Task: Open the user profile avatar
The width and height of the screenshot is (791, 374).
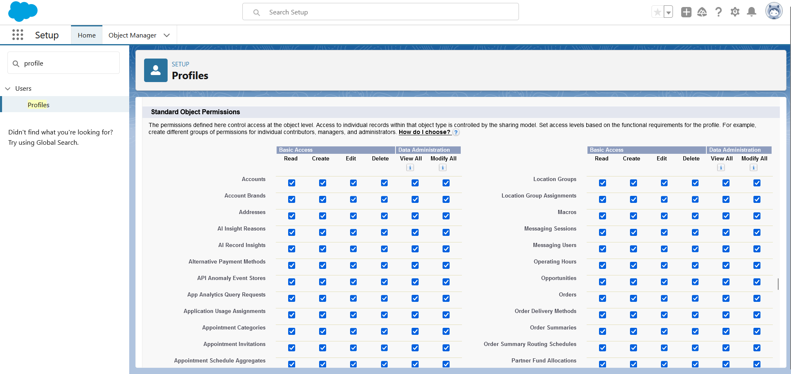Action: pos(774,12)
